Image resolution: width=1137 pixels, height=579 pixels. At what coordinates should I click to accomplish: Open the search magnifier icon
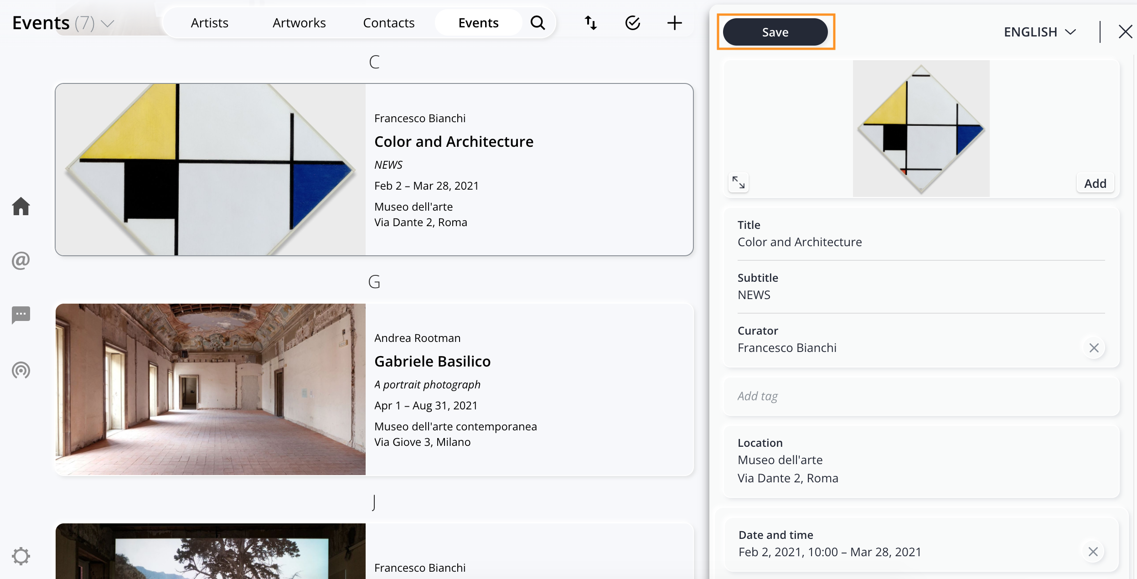(x=538, y=23)
